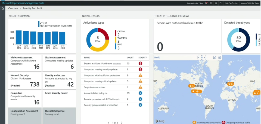Click the feedback smiley icon
This screenshot has height=124, width=261.
(216, 3)
